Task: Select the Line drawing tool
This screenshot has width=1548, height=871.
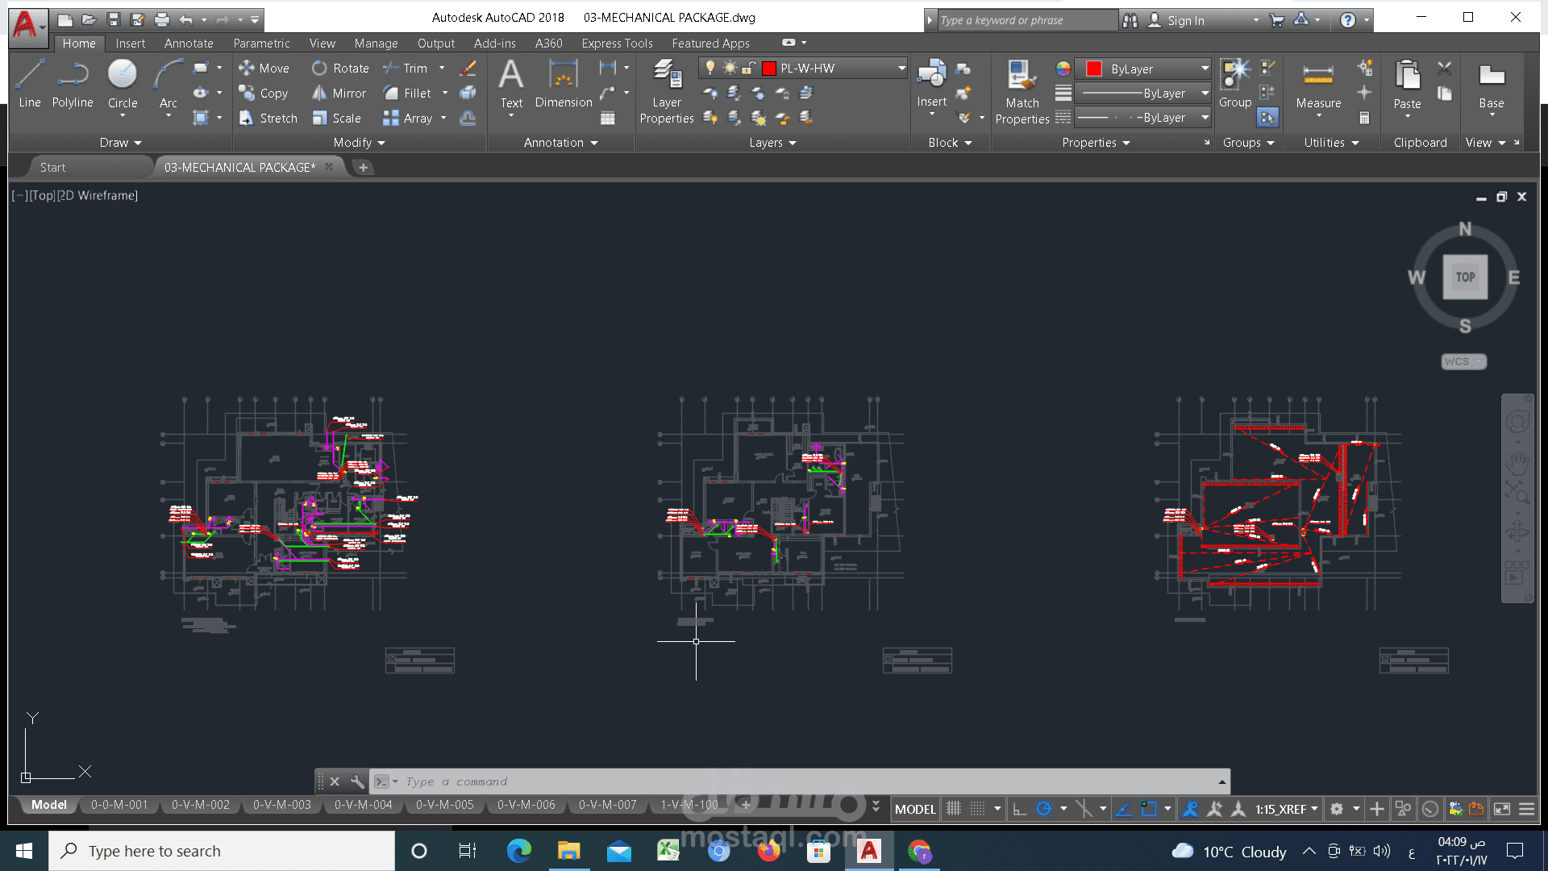Action: click(x=30, y=83)
